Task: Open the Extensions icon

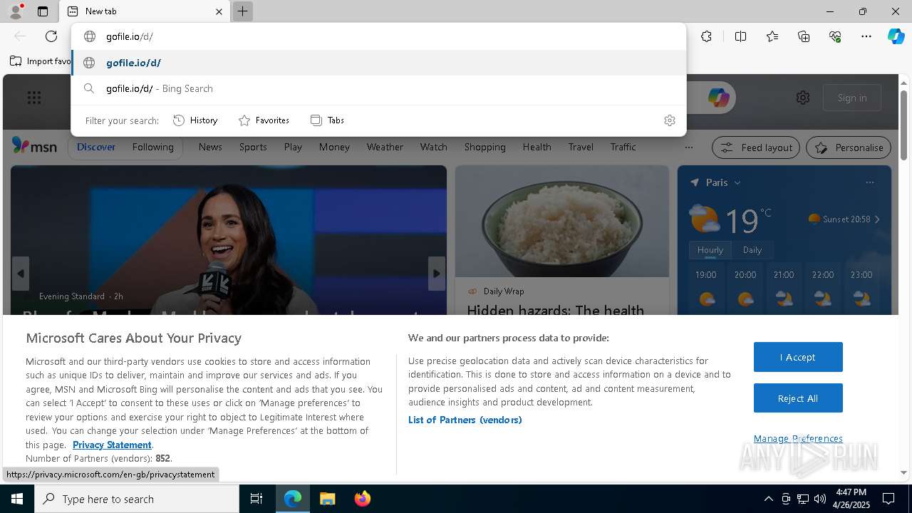Action: pos(706,36)
